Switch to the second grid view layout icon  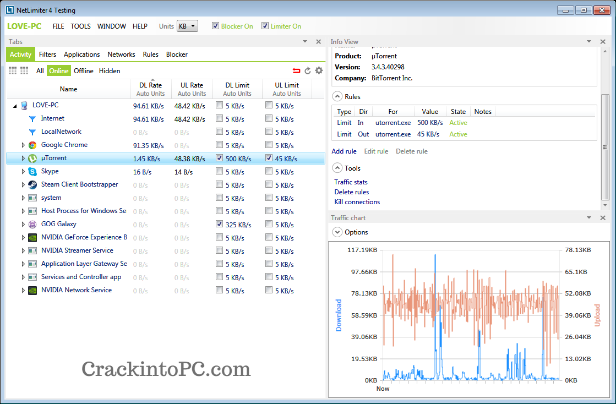point(24,70)
